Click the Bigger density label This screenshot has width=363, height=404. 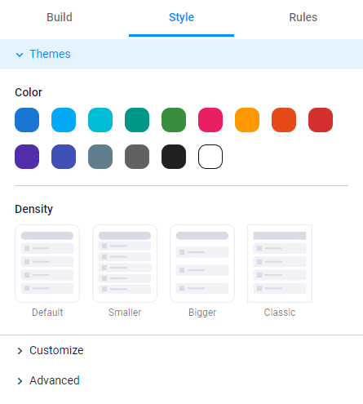pyautogui.click(x=202, y=313)
